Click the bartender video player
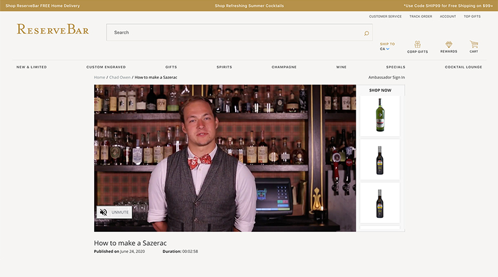 click(225, 158)
